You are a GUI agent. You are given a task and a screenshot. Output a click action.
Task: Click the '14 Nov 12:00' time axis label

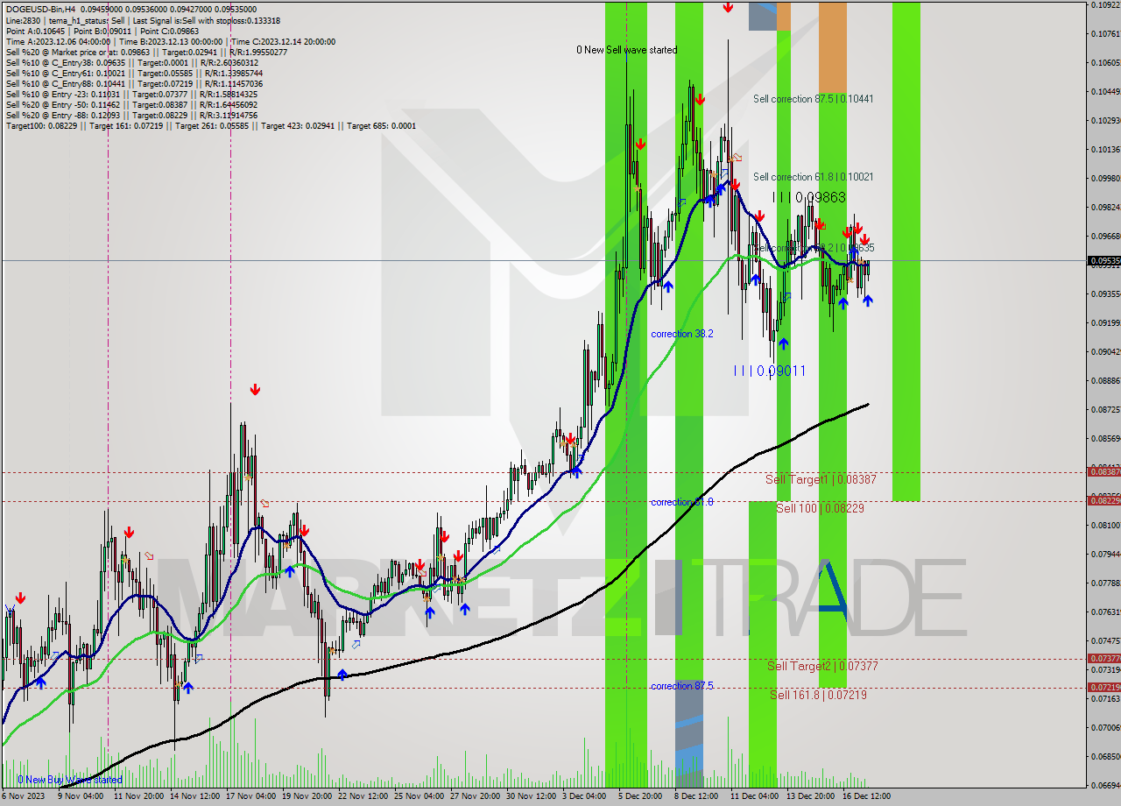[194, 796]
